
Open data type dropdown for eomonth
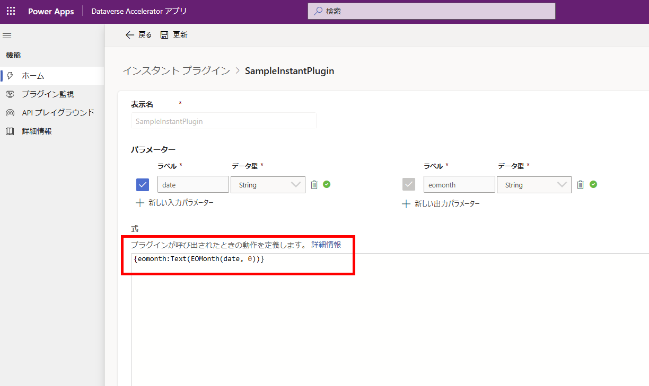(534, 185)
